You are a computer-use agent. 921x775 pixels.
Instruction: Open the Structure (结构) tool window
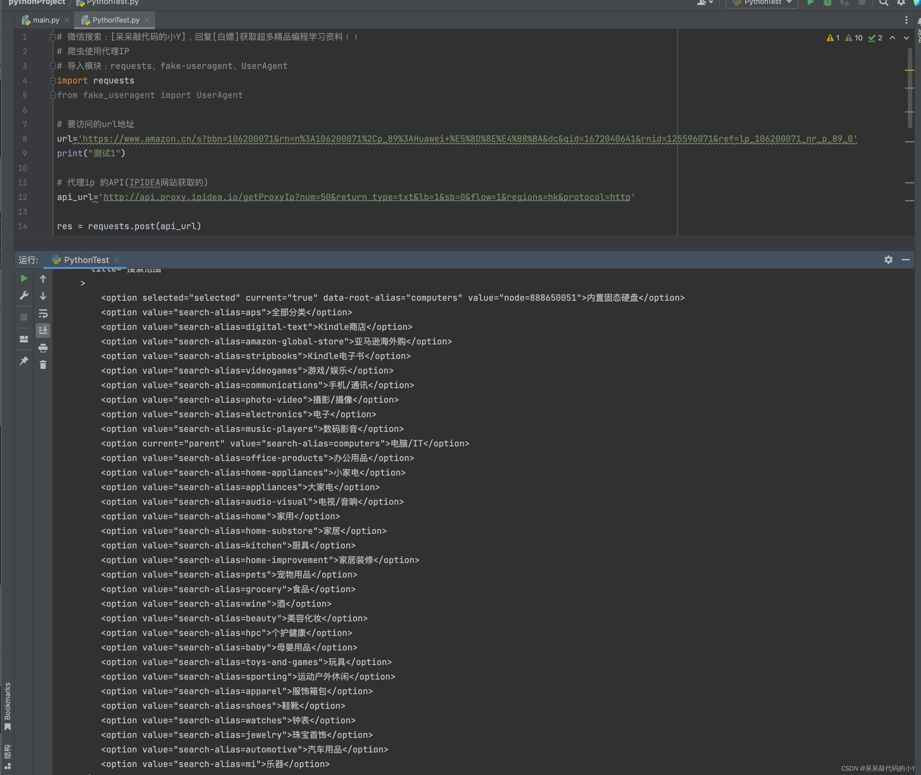click(x=7, y=757)
